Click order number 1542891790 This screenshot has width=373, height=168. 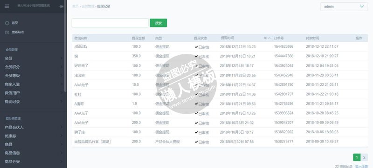[x=283, y=84]
